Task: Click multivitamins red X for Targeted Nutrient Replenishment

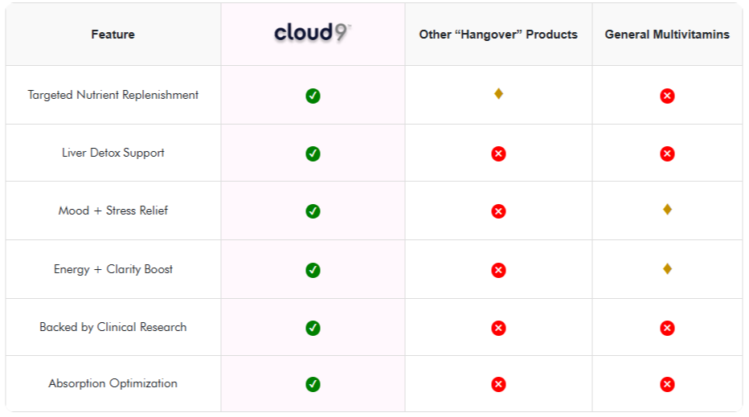Action: click(667, 96)
